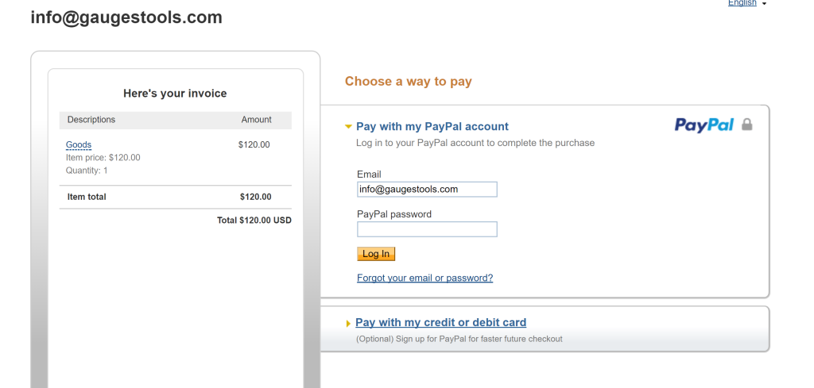Choose Pay with my credit or debit card
The width and height of the screenshot is (814, 388).
tap(440, 323)
